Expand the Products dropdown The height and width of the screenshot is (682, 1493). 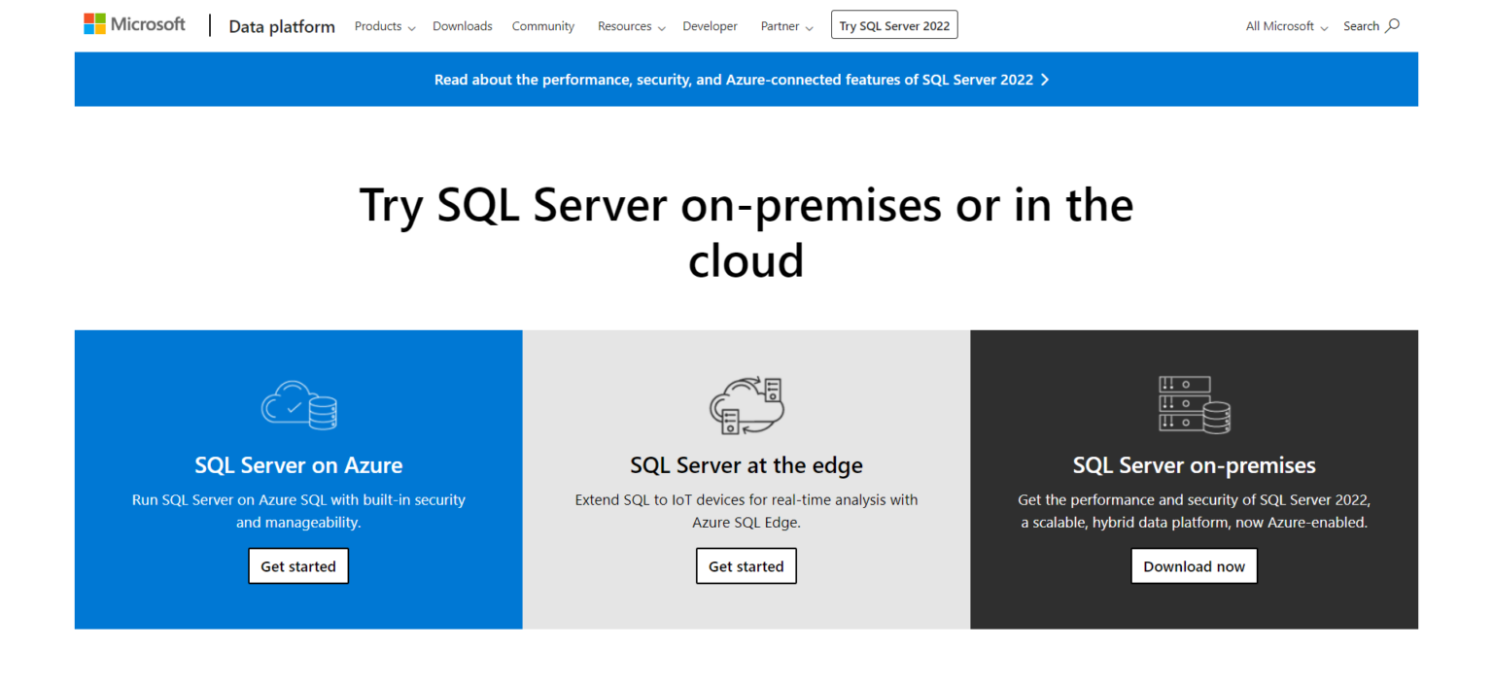point(384,26)
